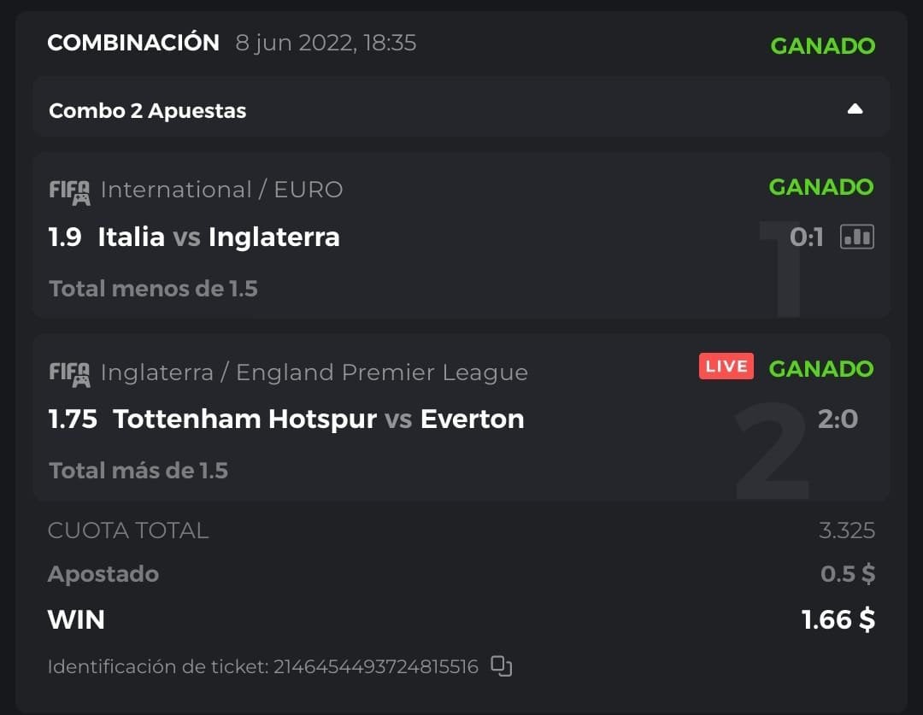Collapse the Combo 2 Apuestas section
The image size is (923, 715).
click(x=855, y=109)
